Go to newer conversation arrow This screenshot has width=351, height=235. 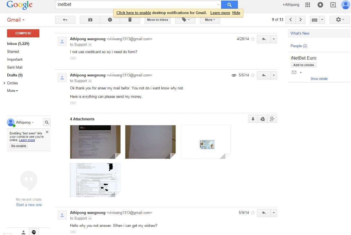[291, 20]
